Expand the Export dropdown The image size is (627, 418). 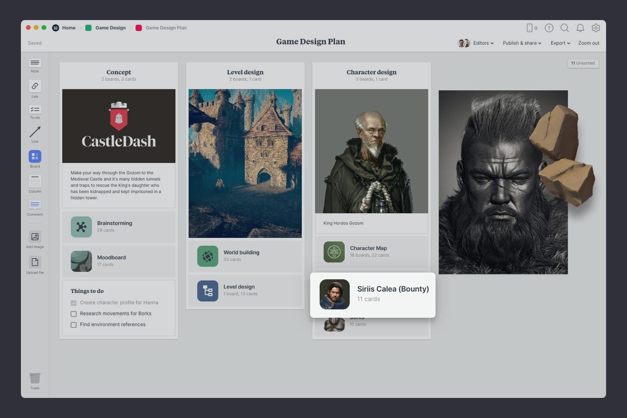(x=560, y=43)
